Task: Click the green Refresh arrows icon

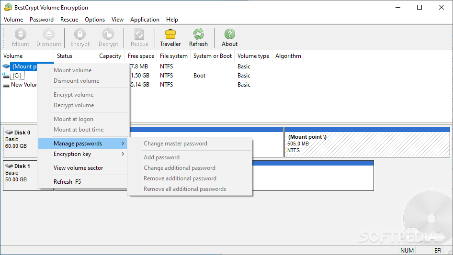Action: coord(198,34)
